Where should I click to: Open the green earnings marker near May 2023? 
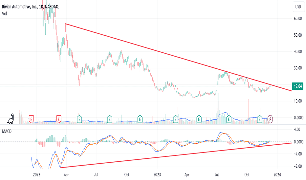pos(199,119)
